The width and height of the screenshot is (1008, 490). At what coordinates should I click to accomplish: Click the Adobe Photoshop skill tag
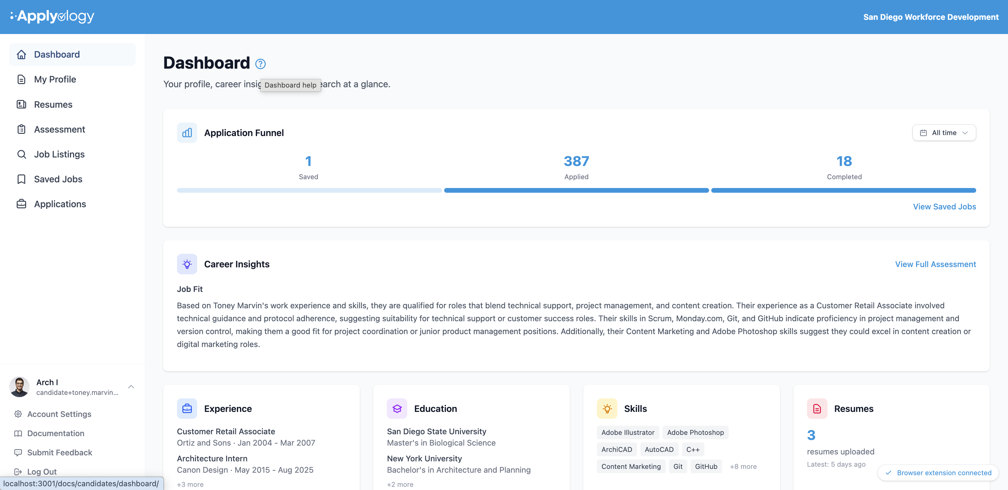tap(695, 432)
